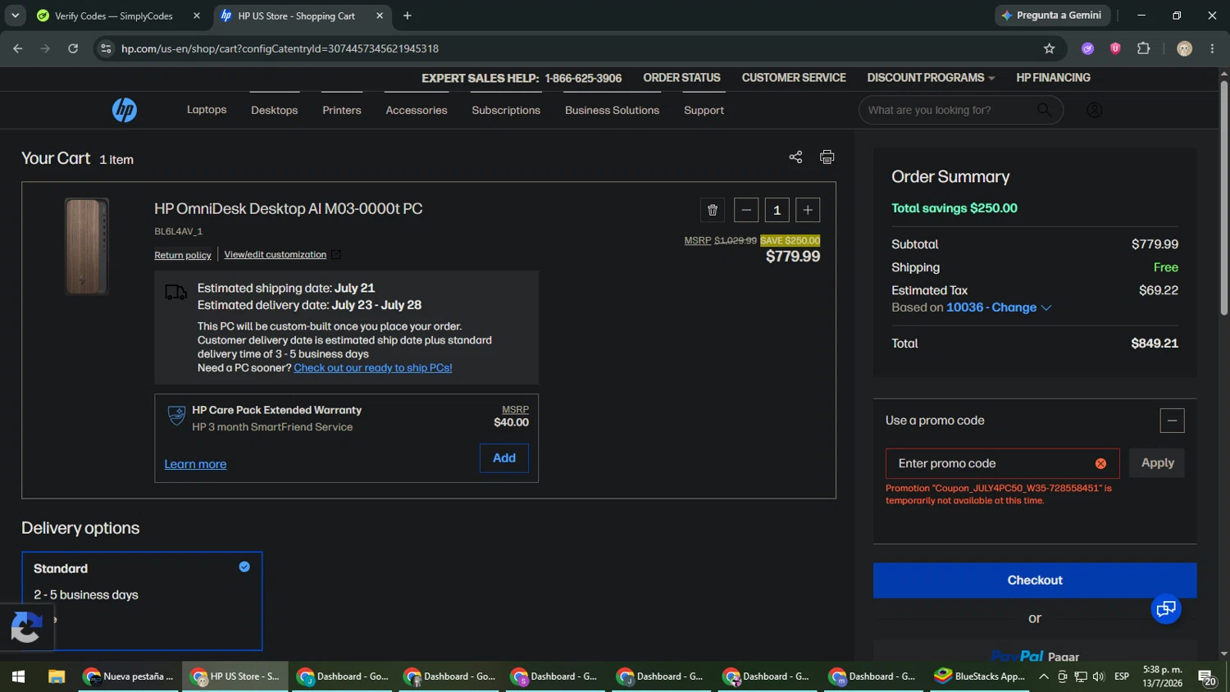
Task: Collapse the Use a promo code section
Action: pyautogui.click(x=1172, y=421)
